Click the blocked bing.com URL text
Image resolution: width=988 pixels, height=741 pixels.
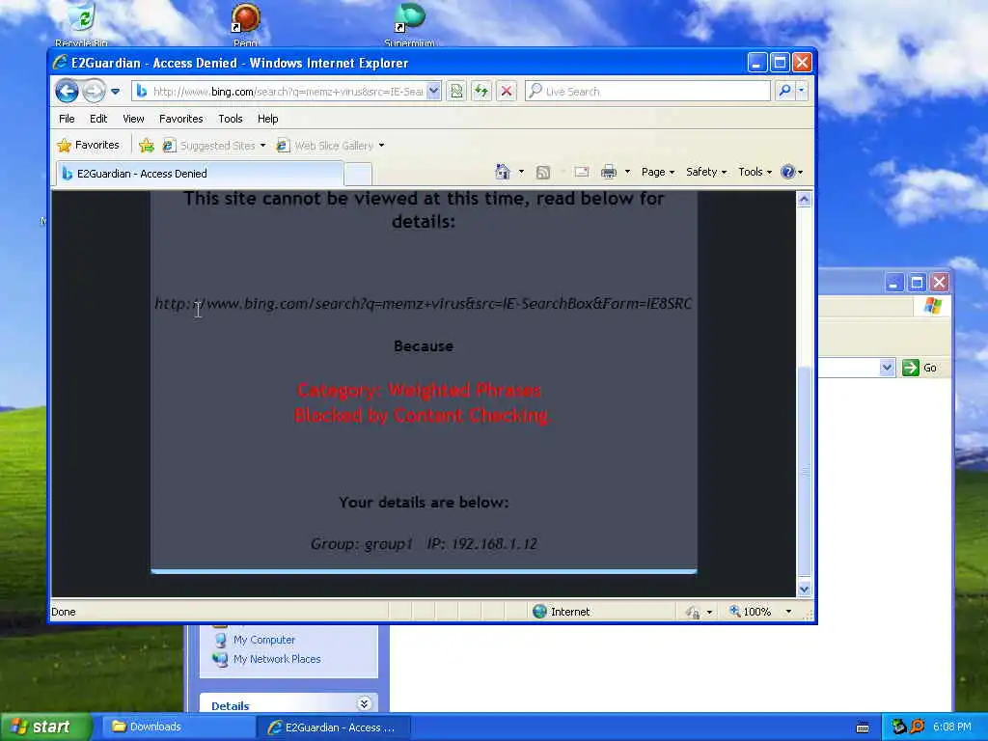point(424,304)
